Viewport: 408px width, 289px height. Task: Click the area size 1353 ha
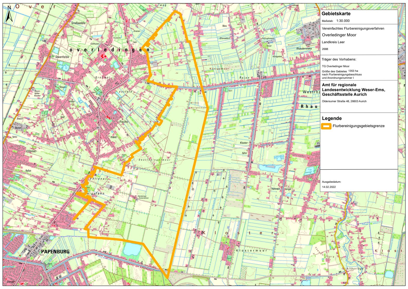click(353, 71)
